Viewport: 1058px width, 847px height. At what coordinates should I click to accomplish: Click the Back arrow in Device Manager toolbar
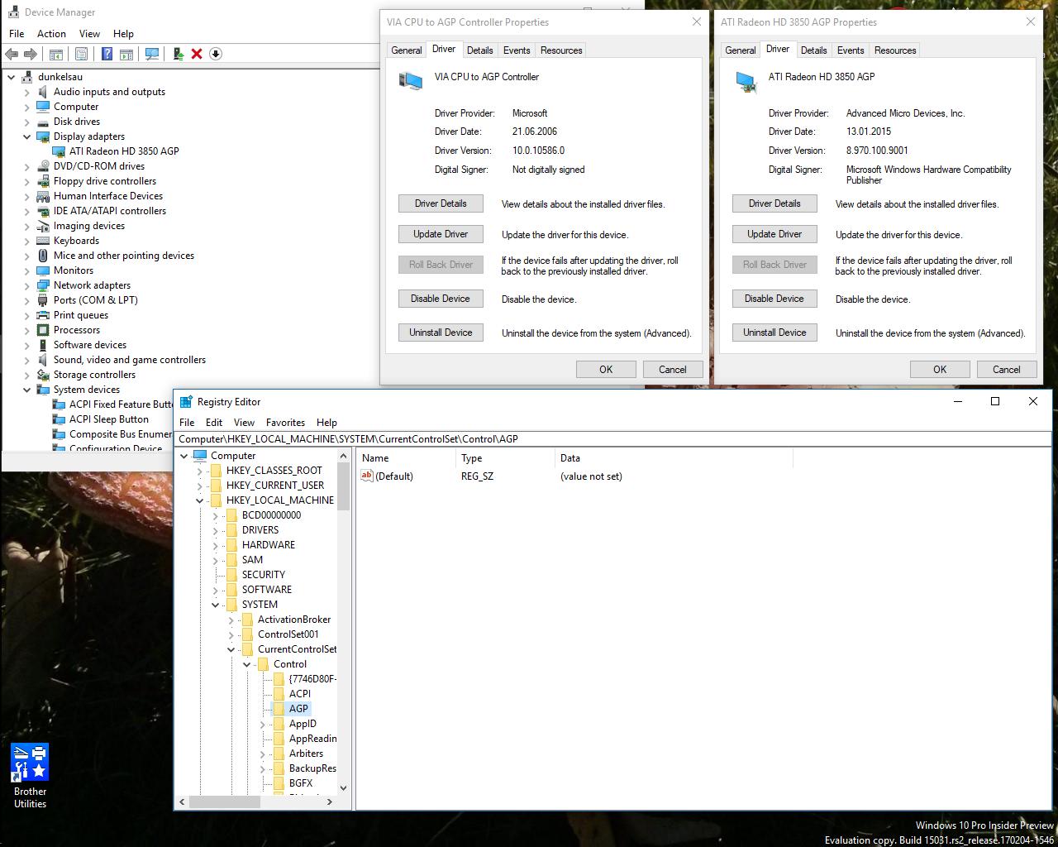12,54
